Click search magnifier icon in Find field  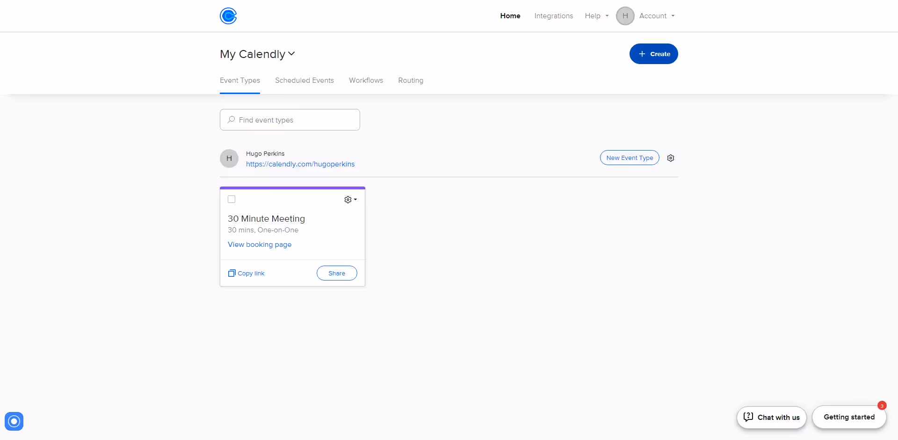point(231,120)
